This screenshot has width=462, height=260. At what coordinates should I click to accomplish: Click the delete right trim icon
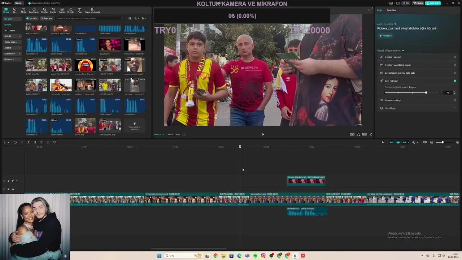pos(41,142)
